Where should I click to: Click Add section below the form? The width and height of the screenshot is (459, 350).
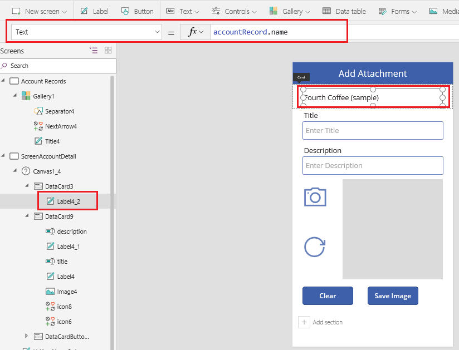(x=328, y=322)
